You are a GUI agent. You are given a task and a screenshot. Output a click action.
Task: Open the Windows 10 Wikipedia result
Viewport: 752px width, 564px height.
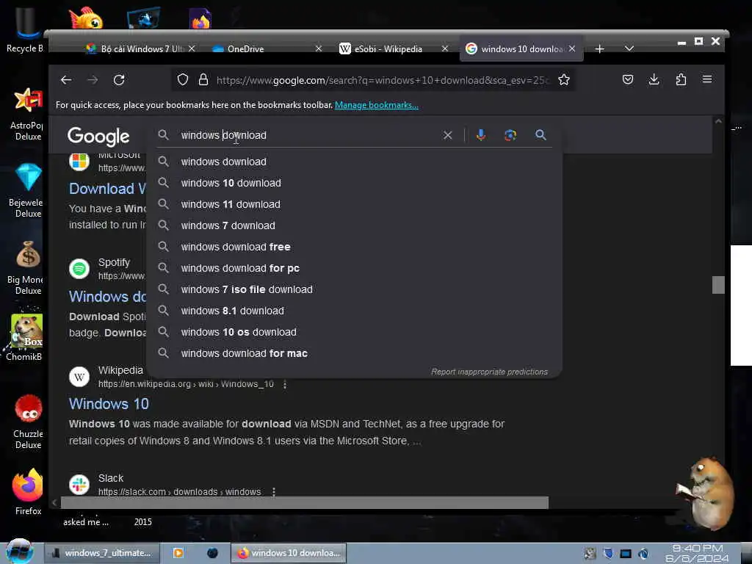[109, 404]
